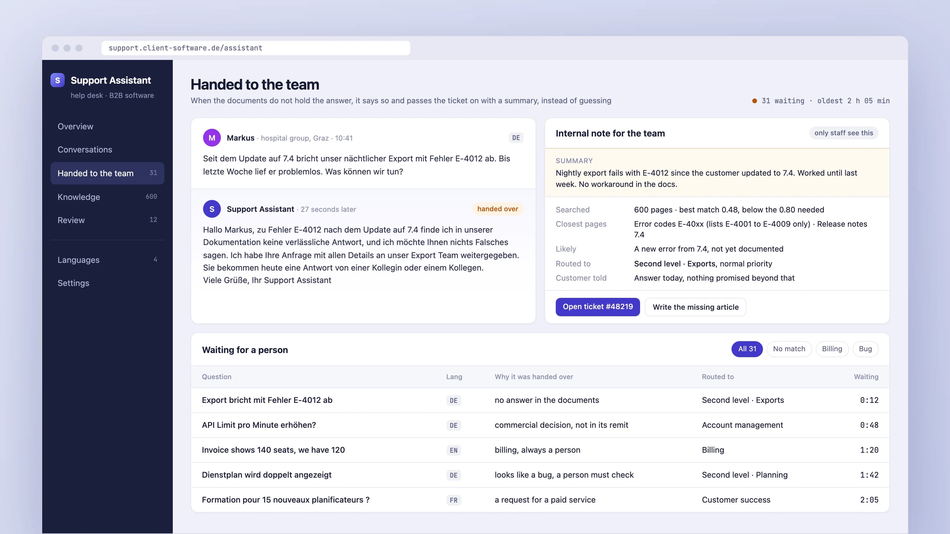Open Languages in the sidebar
The width and height of the screenshot is (950, 534).
point(107,260)
